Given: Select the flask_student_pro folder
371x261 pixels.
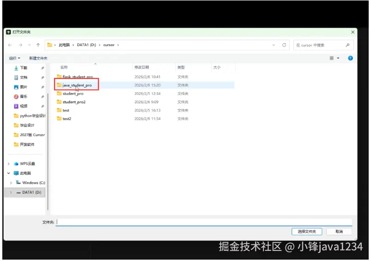Looking at the screenshot, I should (x=78, y=77).
